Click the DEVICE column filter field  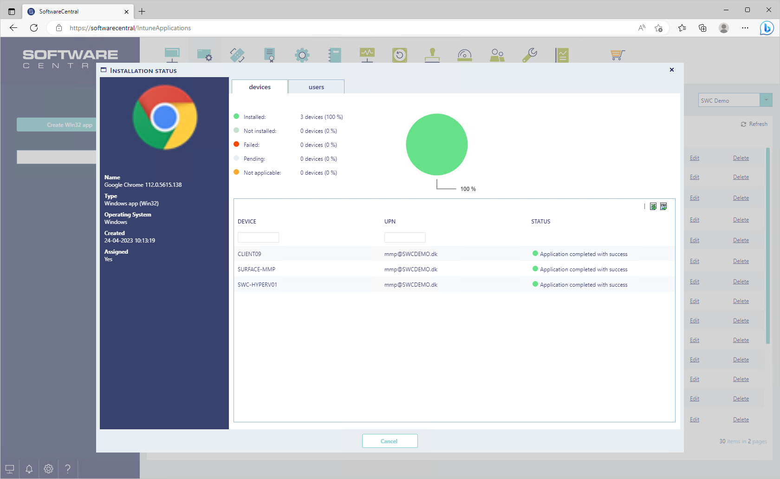(x=258, y=237)
